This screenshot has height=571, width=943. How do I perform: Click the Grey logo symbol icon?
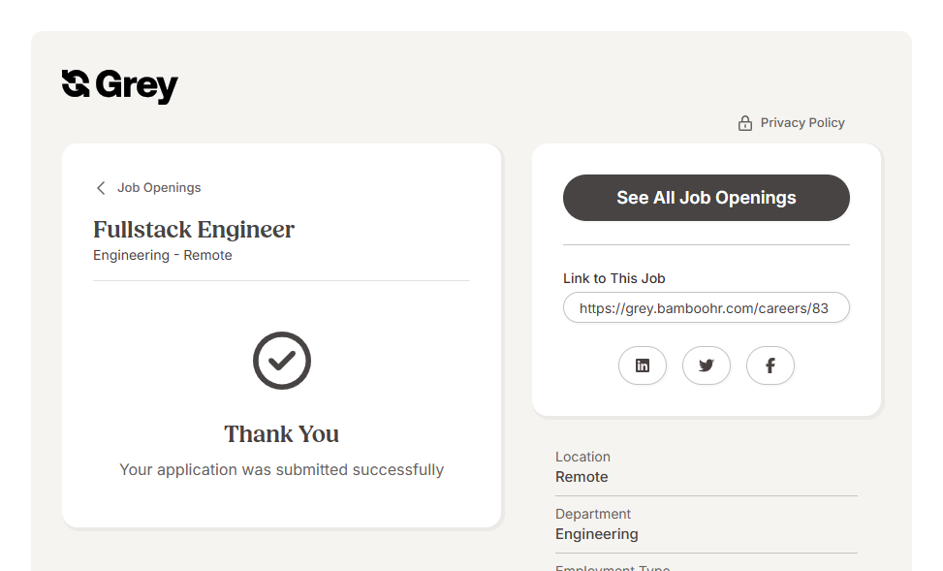click(x=76, y=84)
